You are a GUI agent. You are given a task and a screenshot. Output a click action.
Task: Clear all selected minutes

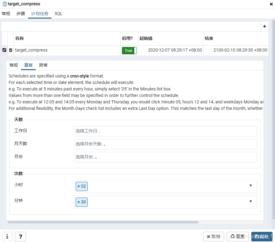[x=251, y=201]
